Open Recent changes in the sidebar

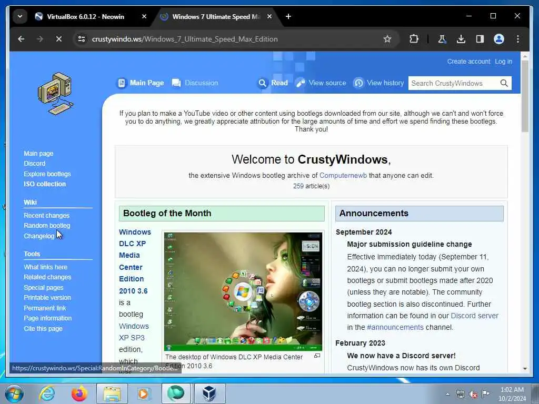click(x=46, y=215)
